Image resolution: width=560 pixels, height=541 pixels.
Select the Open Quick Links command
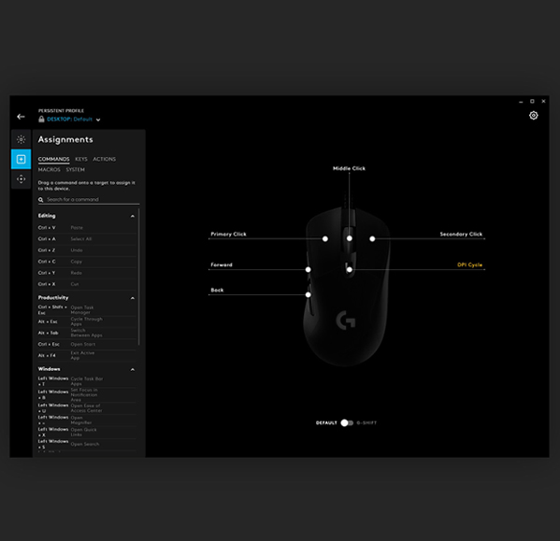[x=87, y=433]
